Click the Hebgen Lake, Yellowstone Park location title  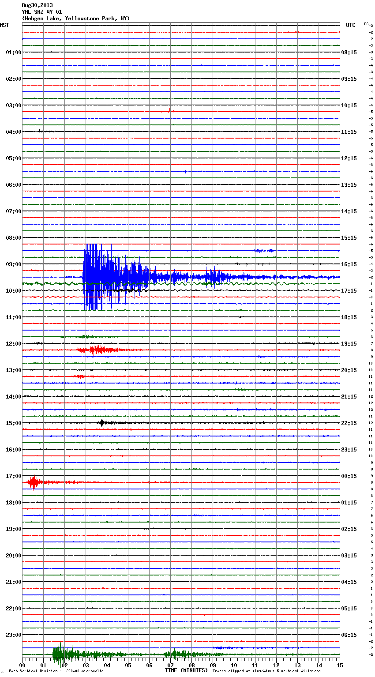click(76, 19)
